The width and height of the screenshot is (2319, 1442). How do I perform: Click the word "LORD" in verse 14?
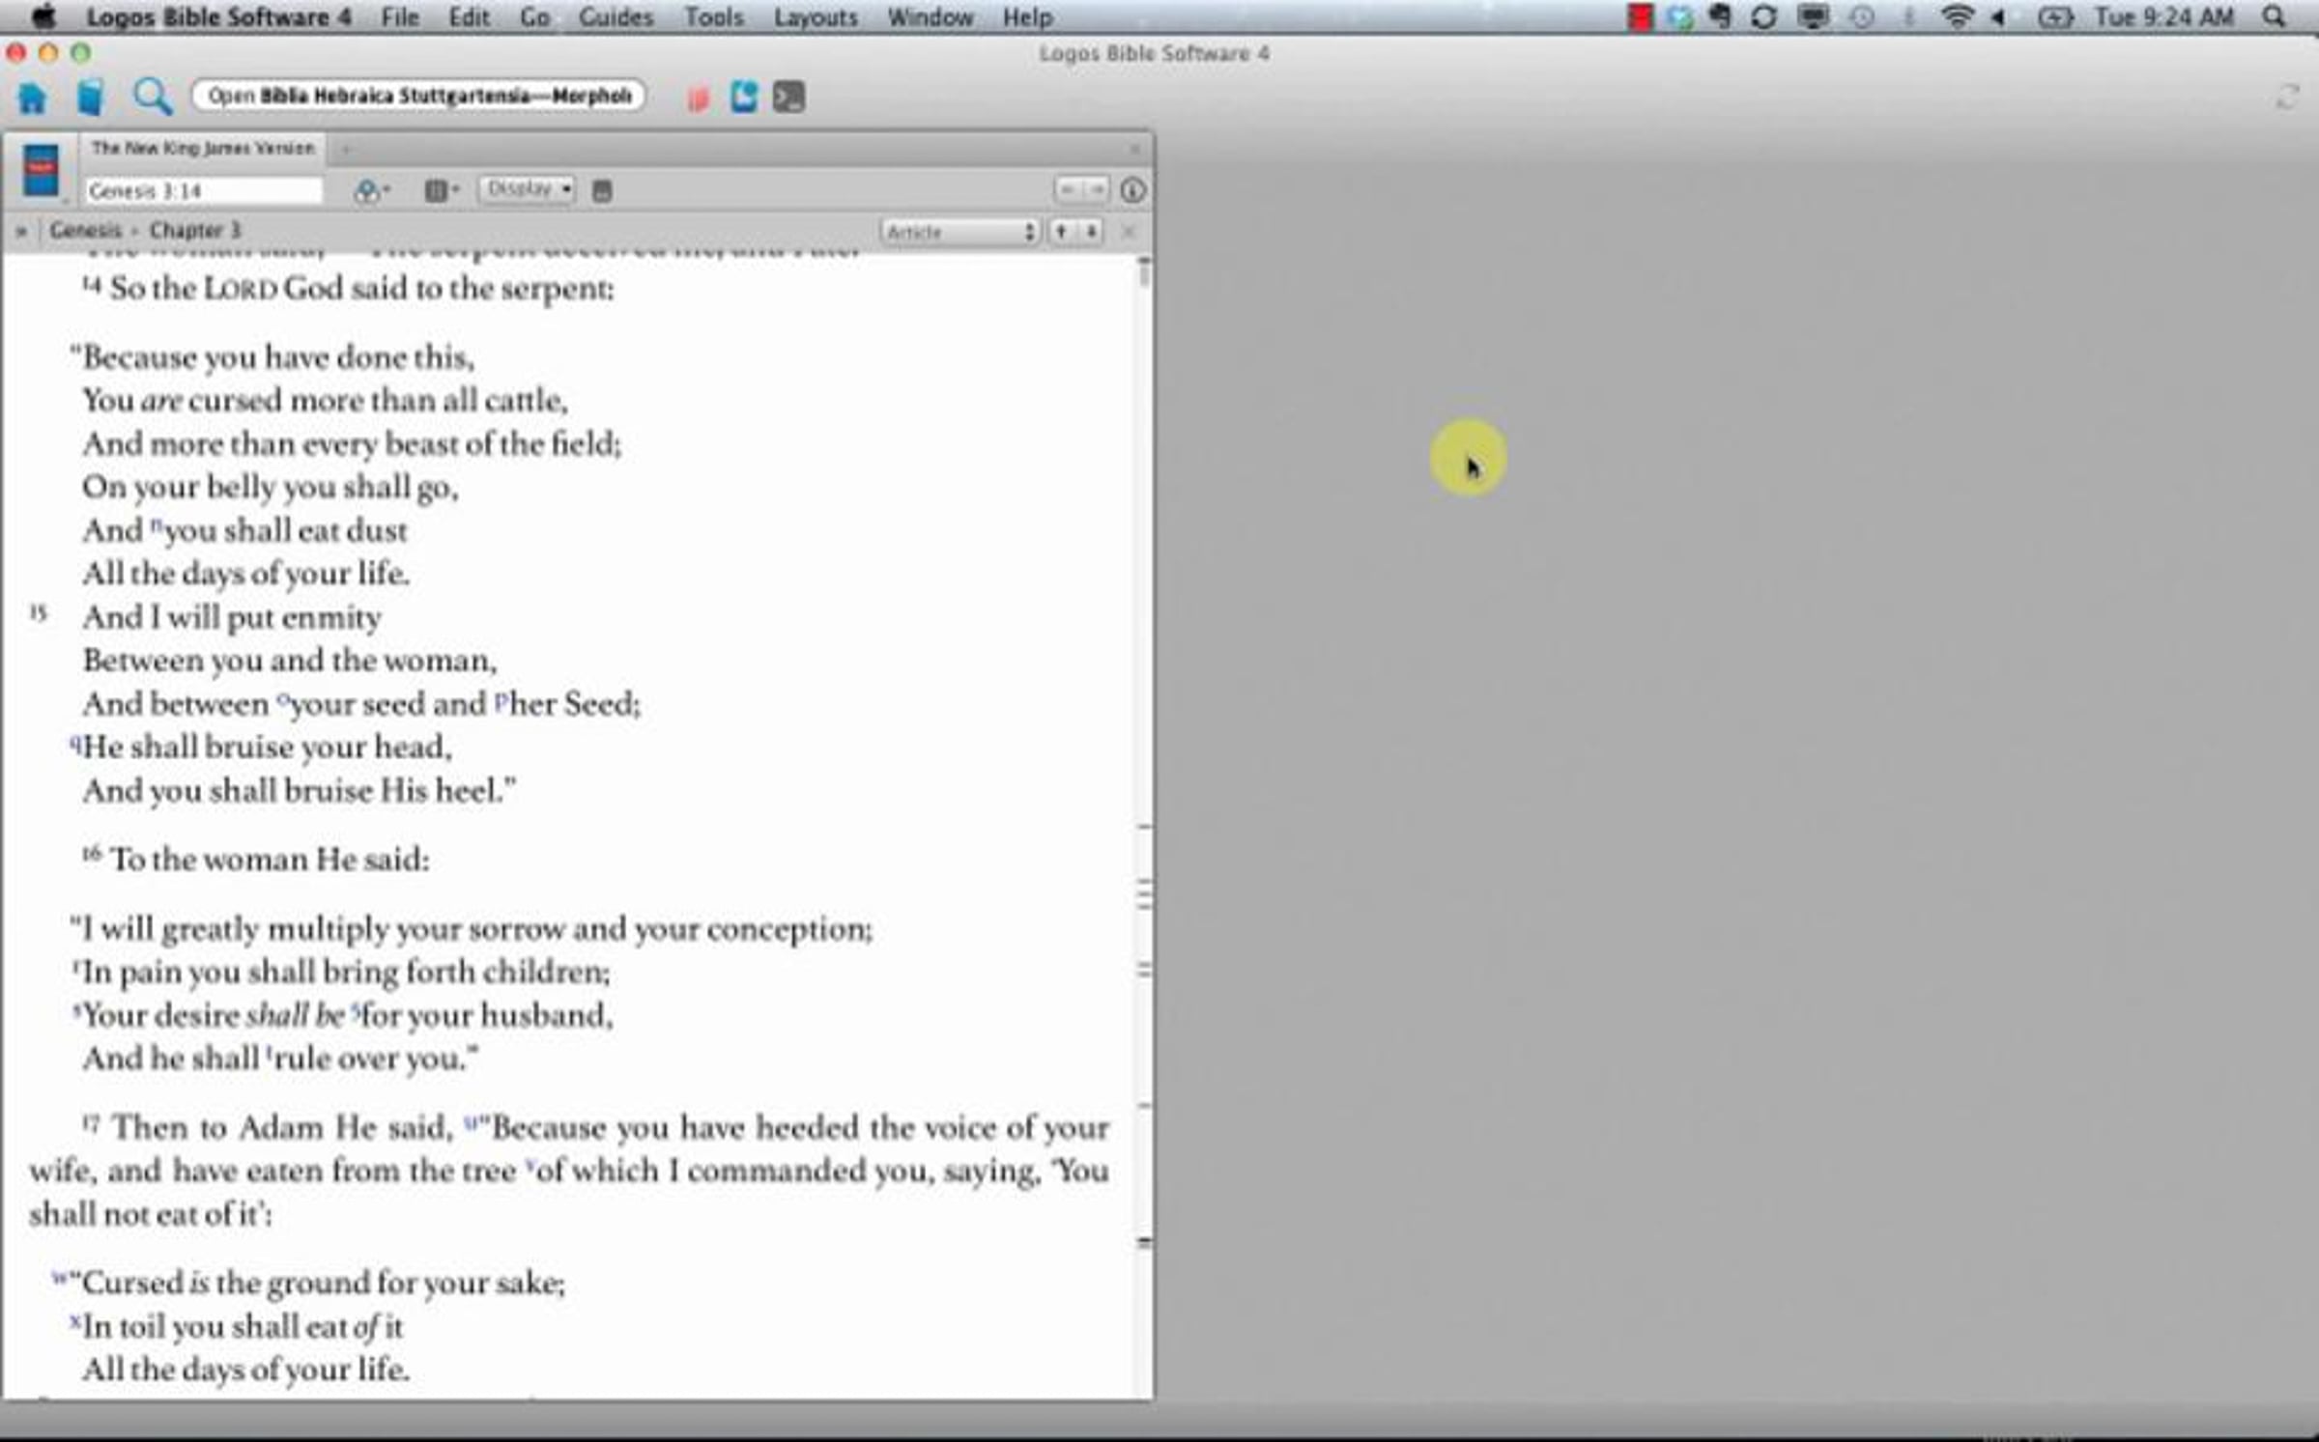point(241,289)
